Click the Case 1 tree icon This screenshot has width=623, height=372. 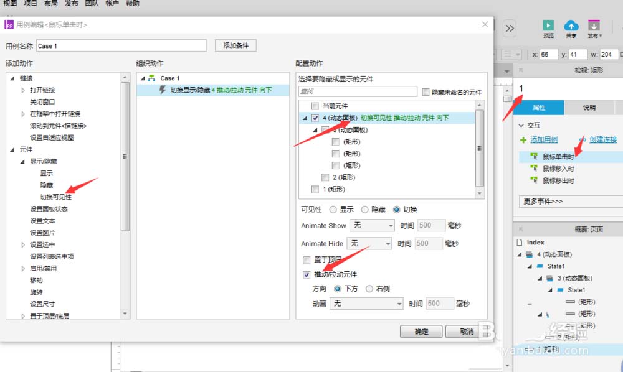151,78
